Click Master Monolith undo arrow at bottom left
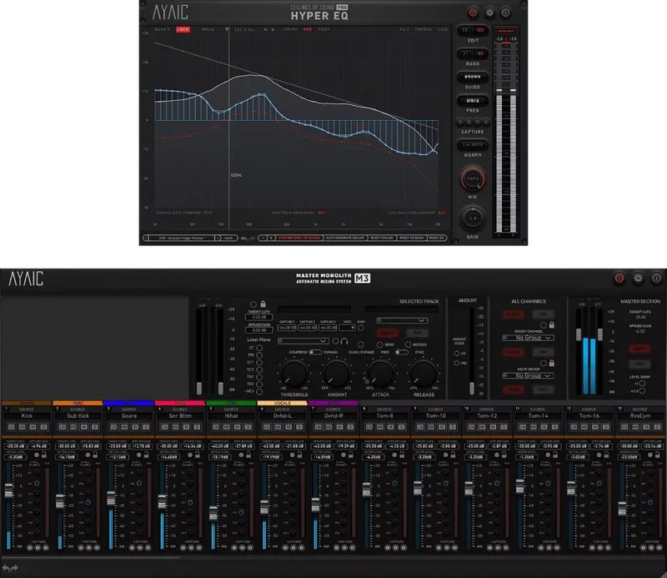The image size is (667, 578). (x=6, y=568)
